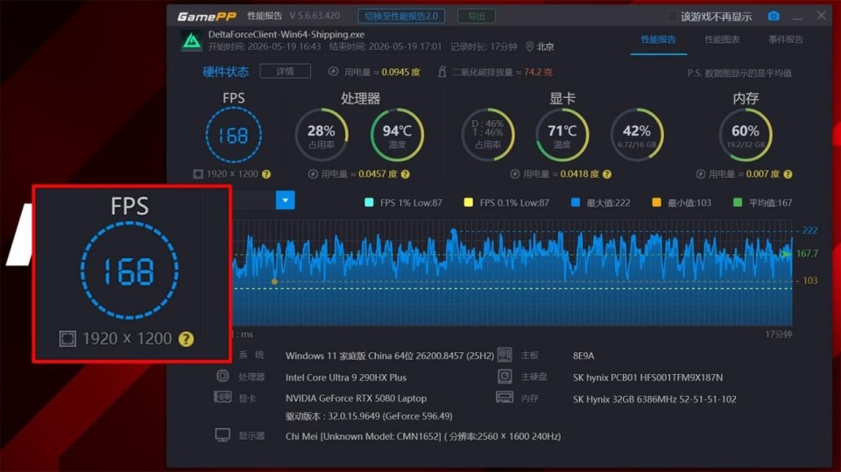Click SK hynix PCB01 disk text
841x472 pixels.
click(648, 377)
